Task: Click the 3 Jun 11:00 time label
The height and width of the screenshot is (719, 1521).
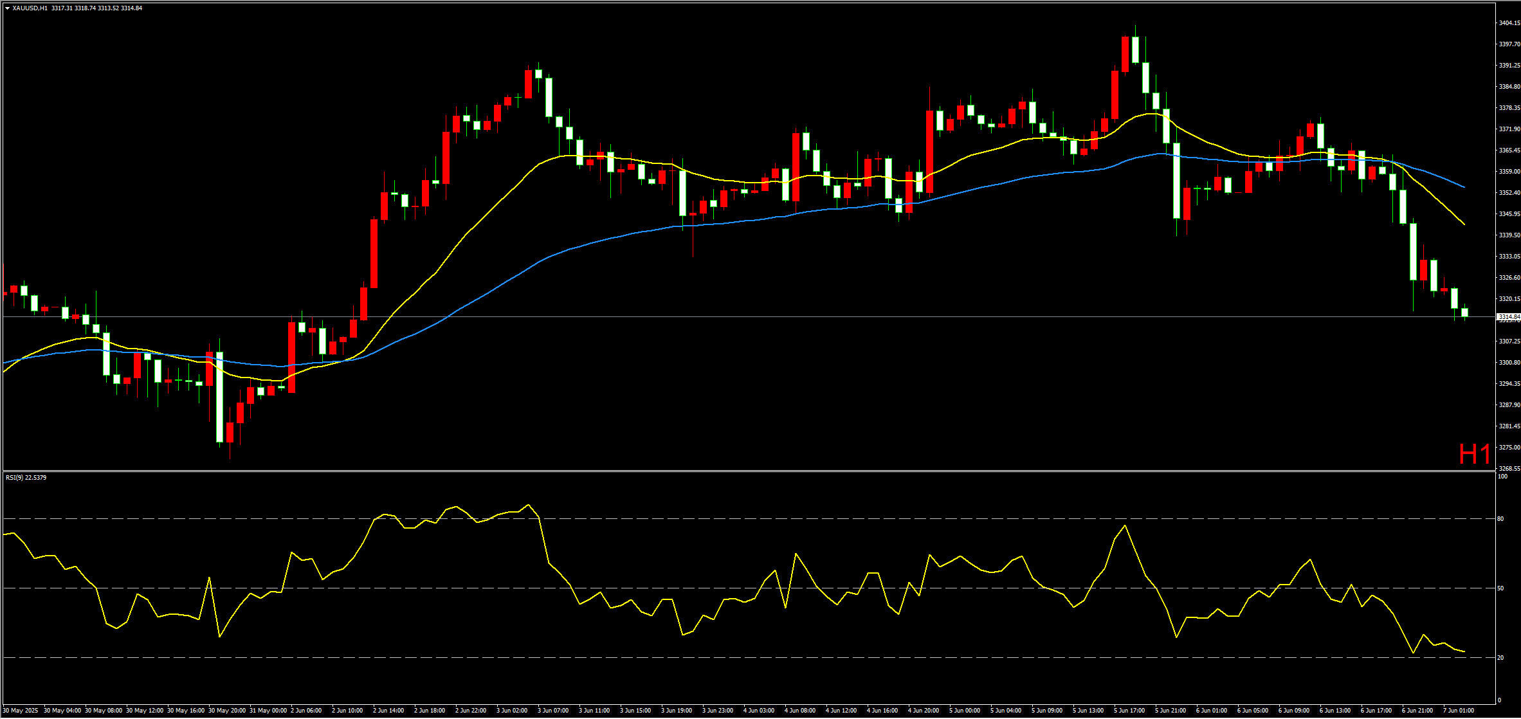Action: pos(594,711)
